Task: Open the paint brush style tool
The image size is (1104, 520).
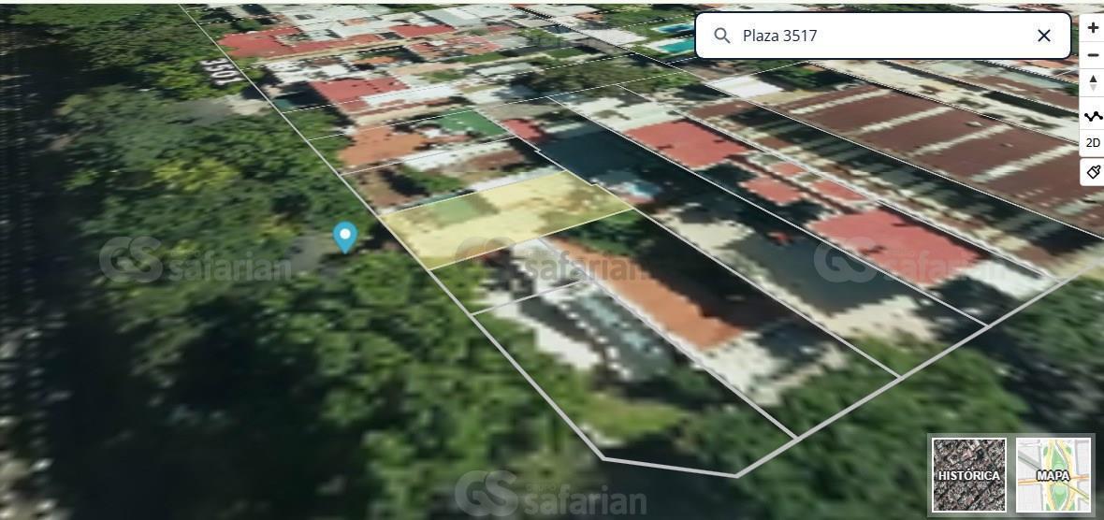Action: pos(1093,172)
